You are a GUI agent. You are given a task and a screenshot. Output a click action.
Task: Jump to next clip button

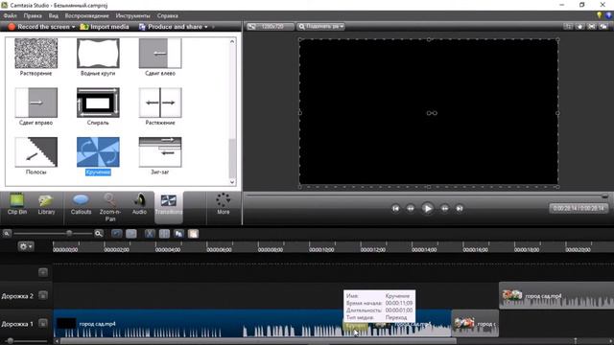coord(460,209)
